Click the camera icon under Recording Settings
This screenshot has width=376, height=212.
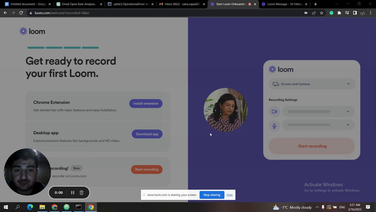(274, 112)
